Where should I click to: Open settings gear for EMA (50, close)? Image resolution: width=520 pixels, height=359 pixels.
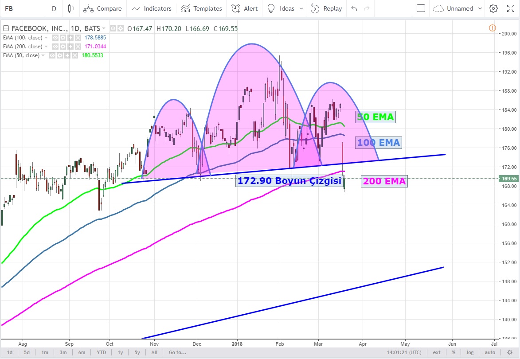point(60,56)
